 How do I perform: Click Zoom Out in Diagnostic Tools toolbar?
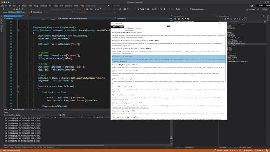186,19
